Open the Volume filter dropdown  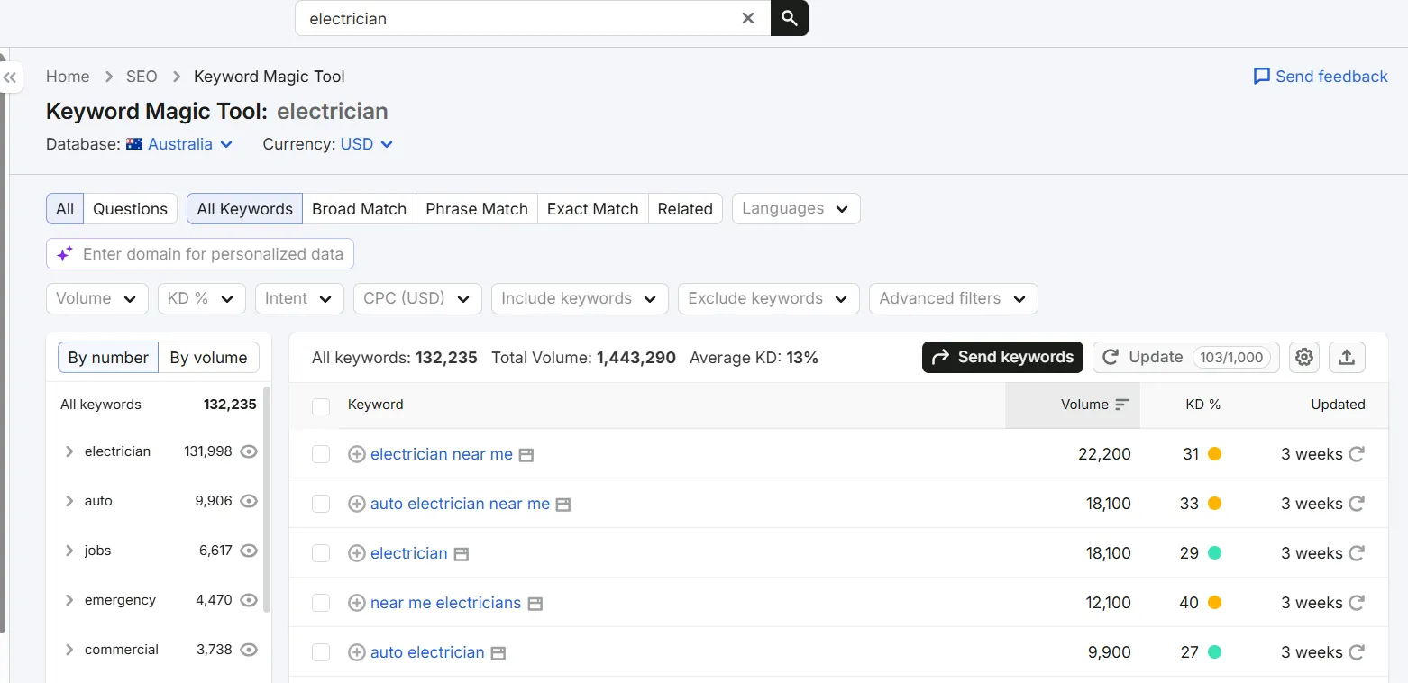coord(97,298)
